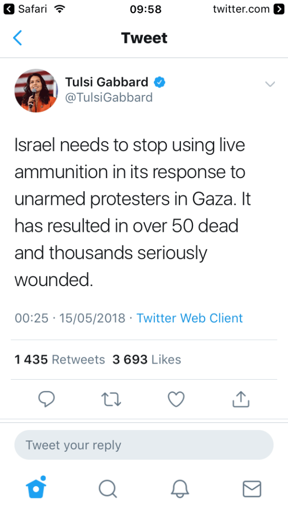The image size is (288, 511).
Task: Tap the Tweet your reply field
Action: [x=144, y=445]
